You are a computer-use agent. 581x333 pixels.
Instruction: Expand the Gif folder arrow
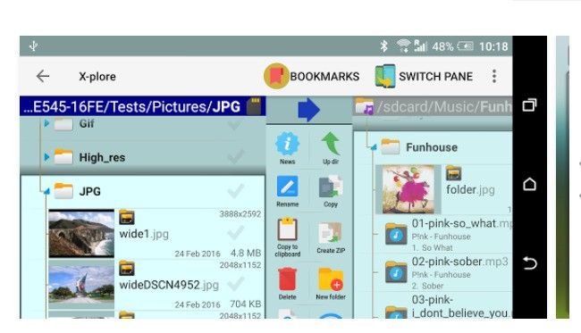[46, 123]
